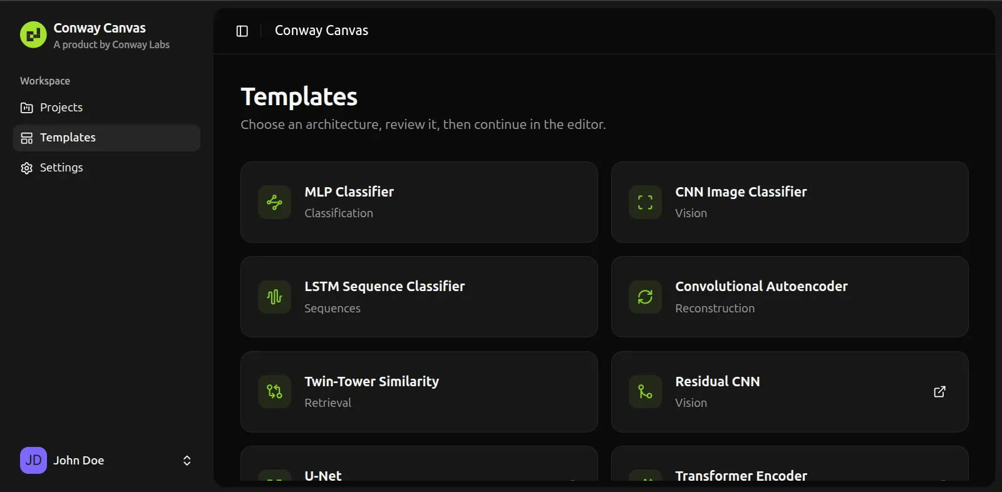This screenshot has height=492, width=1002.
Task: Click the 'Vision' tag under CNN Image Classifier
Action: pos(691,213)
